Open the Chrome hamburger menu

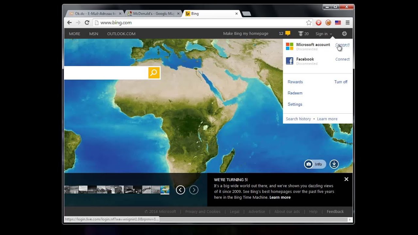coord(347,23)
